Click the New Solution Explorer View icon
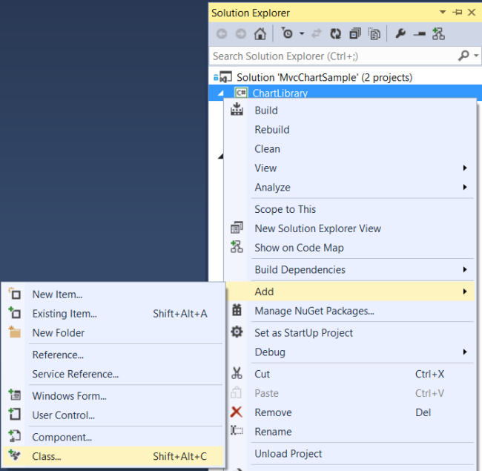482x471 pixels. coord(237,228)
